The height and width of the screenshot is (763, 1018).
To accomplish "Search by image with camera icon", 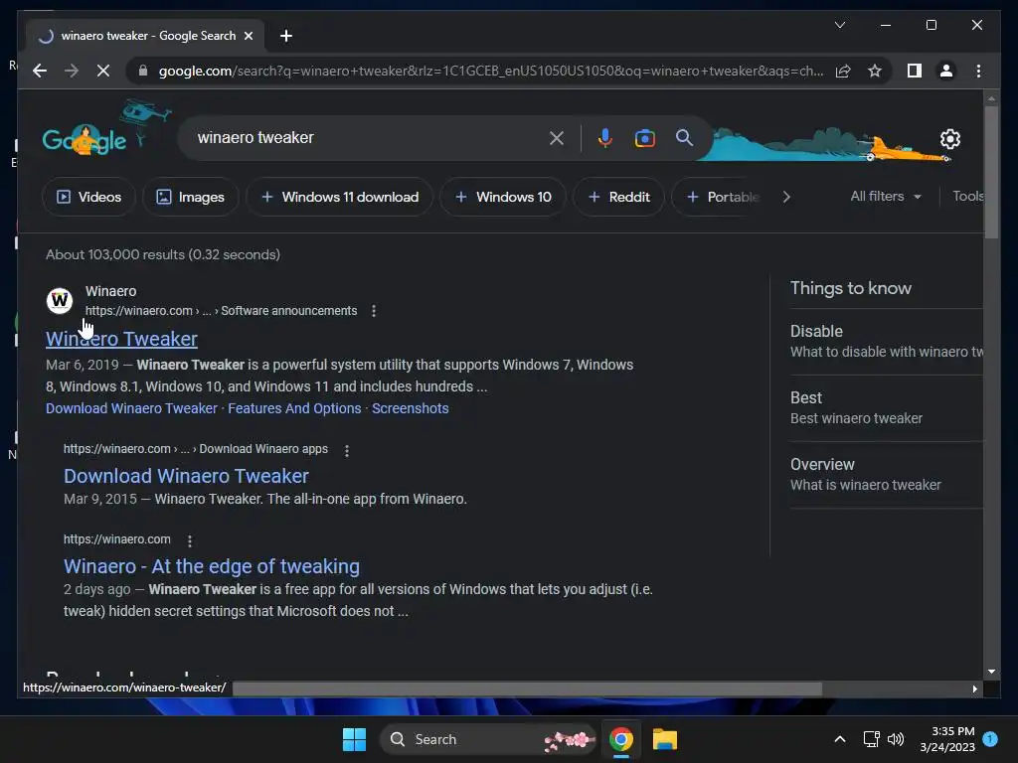I will coord(644,138).
